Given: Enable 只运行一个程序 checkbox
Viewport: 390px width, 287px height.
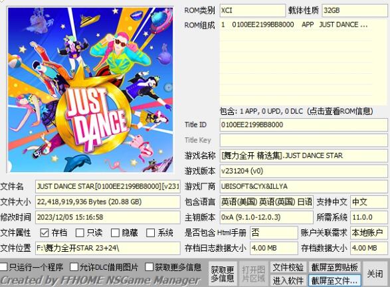Looking at the screenshot, I should click(x=3, y=267).
